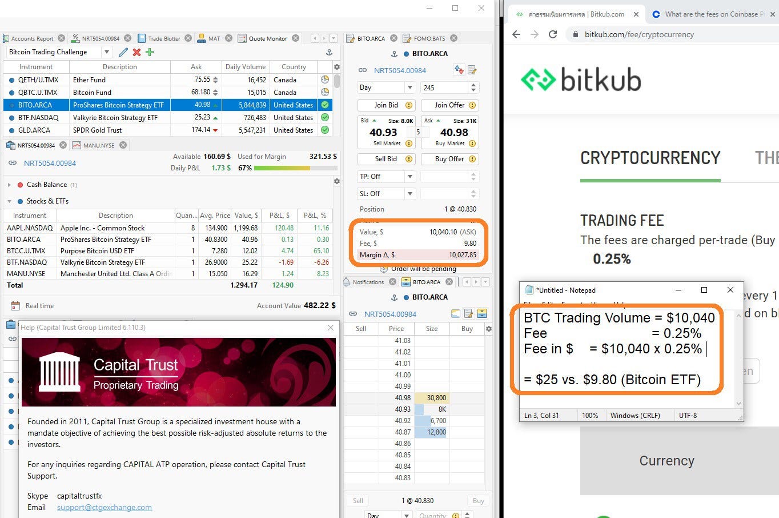Open the Bitcoin Trading Challenge watchlist dropdown
779x518 pixels.
click(x=106, y=52)
